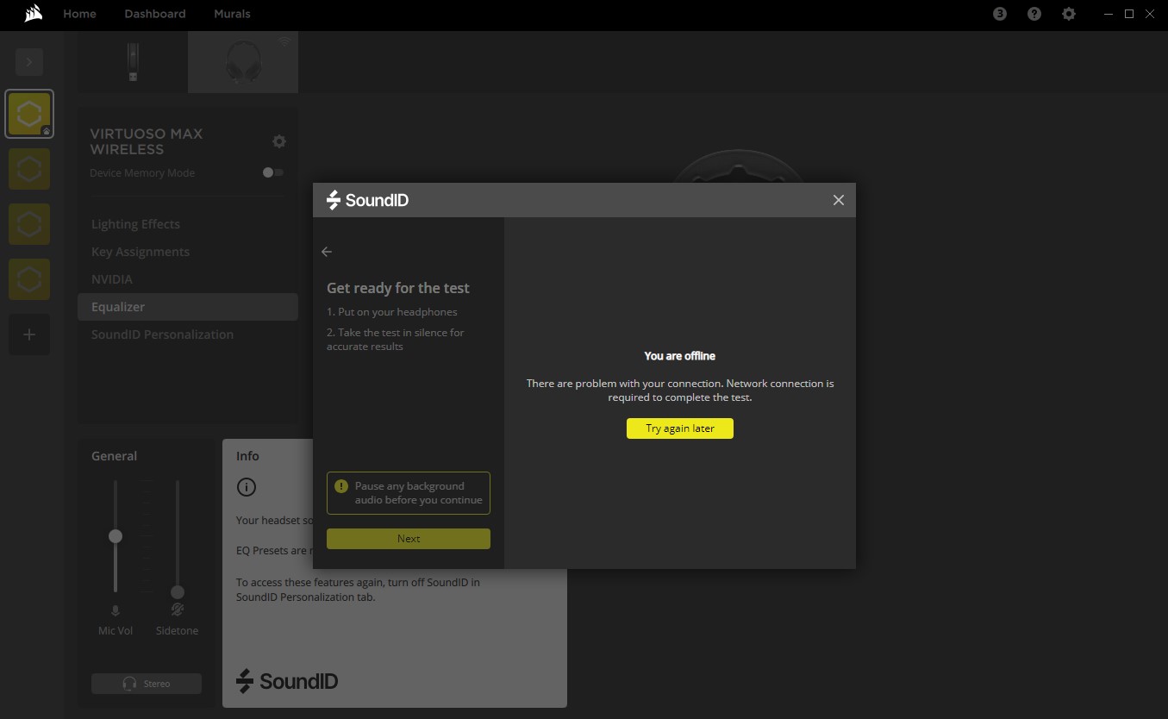This screenshot has width=1168, height=719.
Task: Open Murals tab
Action: click(232, 14)
